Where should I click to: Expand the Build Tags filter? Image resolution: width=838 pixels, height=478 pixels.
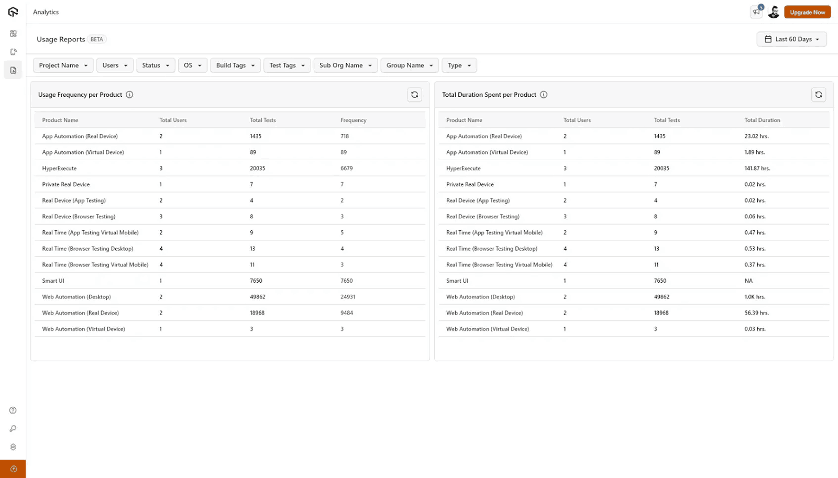click(235, 65)
